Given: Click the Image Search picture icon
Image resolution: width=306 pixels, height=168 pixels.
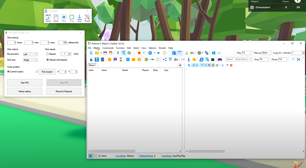Looking at the screenshot, I should (x=134, y=59).
